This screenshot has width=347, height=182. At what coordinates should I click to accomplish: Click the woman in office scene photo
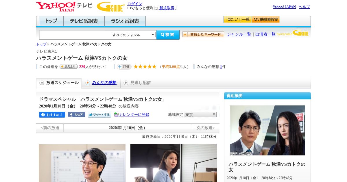pos(174,163)
